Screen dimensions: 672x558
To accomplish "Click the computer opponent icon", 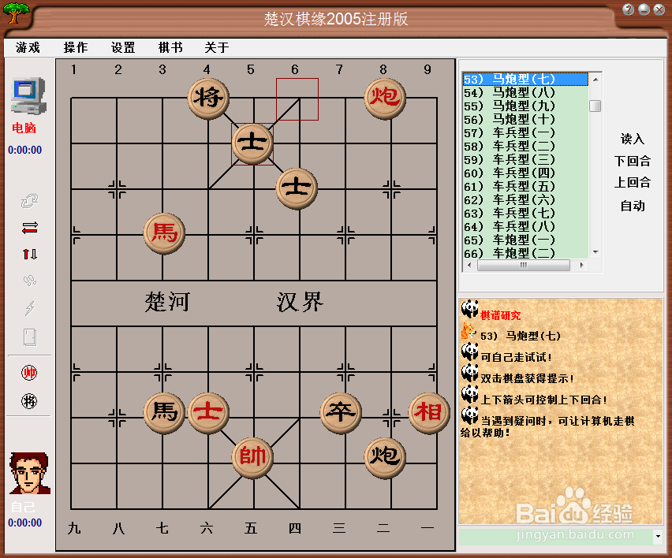I will 28,96.
